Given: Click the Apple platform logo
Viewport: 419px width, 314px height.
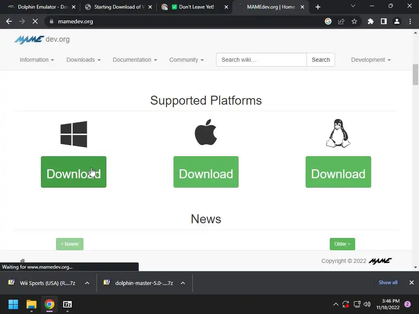Looking at the screenshot, I should (x=206, y=132).
